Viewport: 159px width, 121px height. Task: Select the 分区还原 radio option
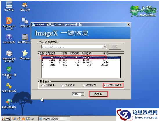tap(68, 85)
